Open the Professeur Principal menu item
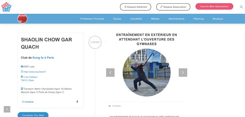The image size is (245, 117). (92, 19)
